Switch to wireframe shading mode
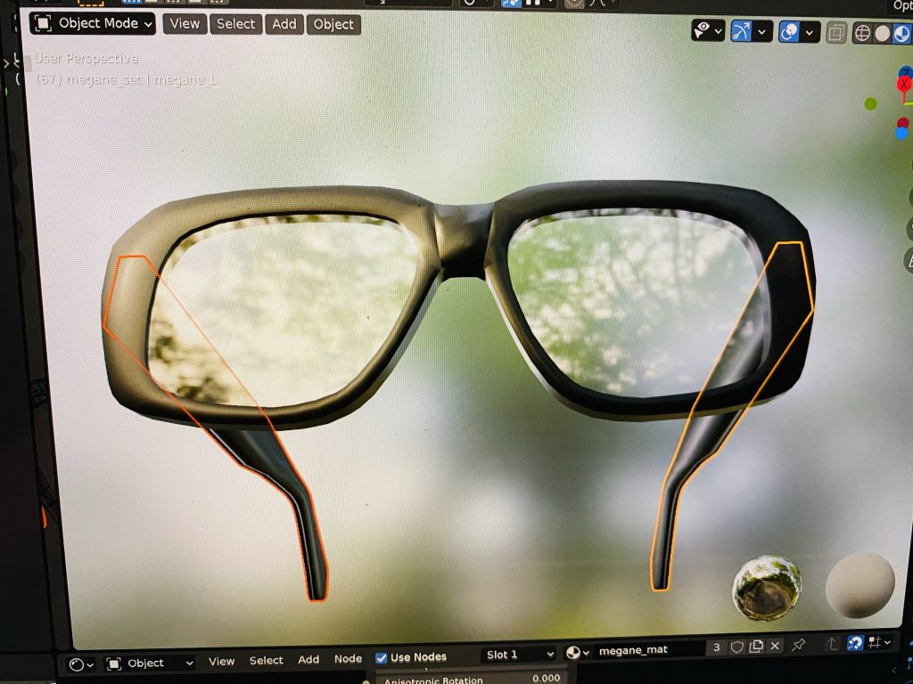Image resolution: width=913 pixels, height=684 pixels. point(862,34)
